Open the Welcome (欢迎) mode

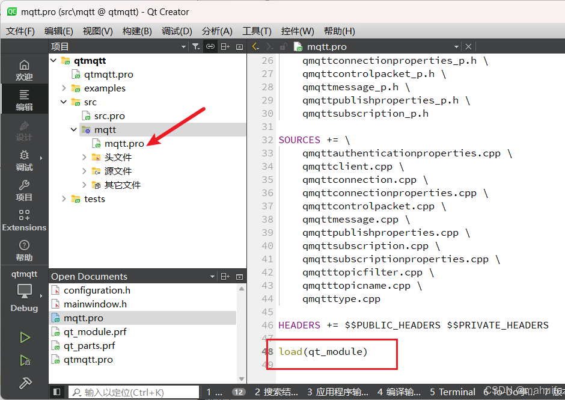click(x=24, y=70)
